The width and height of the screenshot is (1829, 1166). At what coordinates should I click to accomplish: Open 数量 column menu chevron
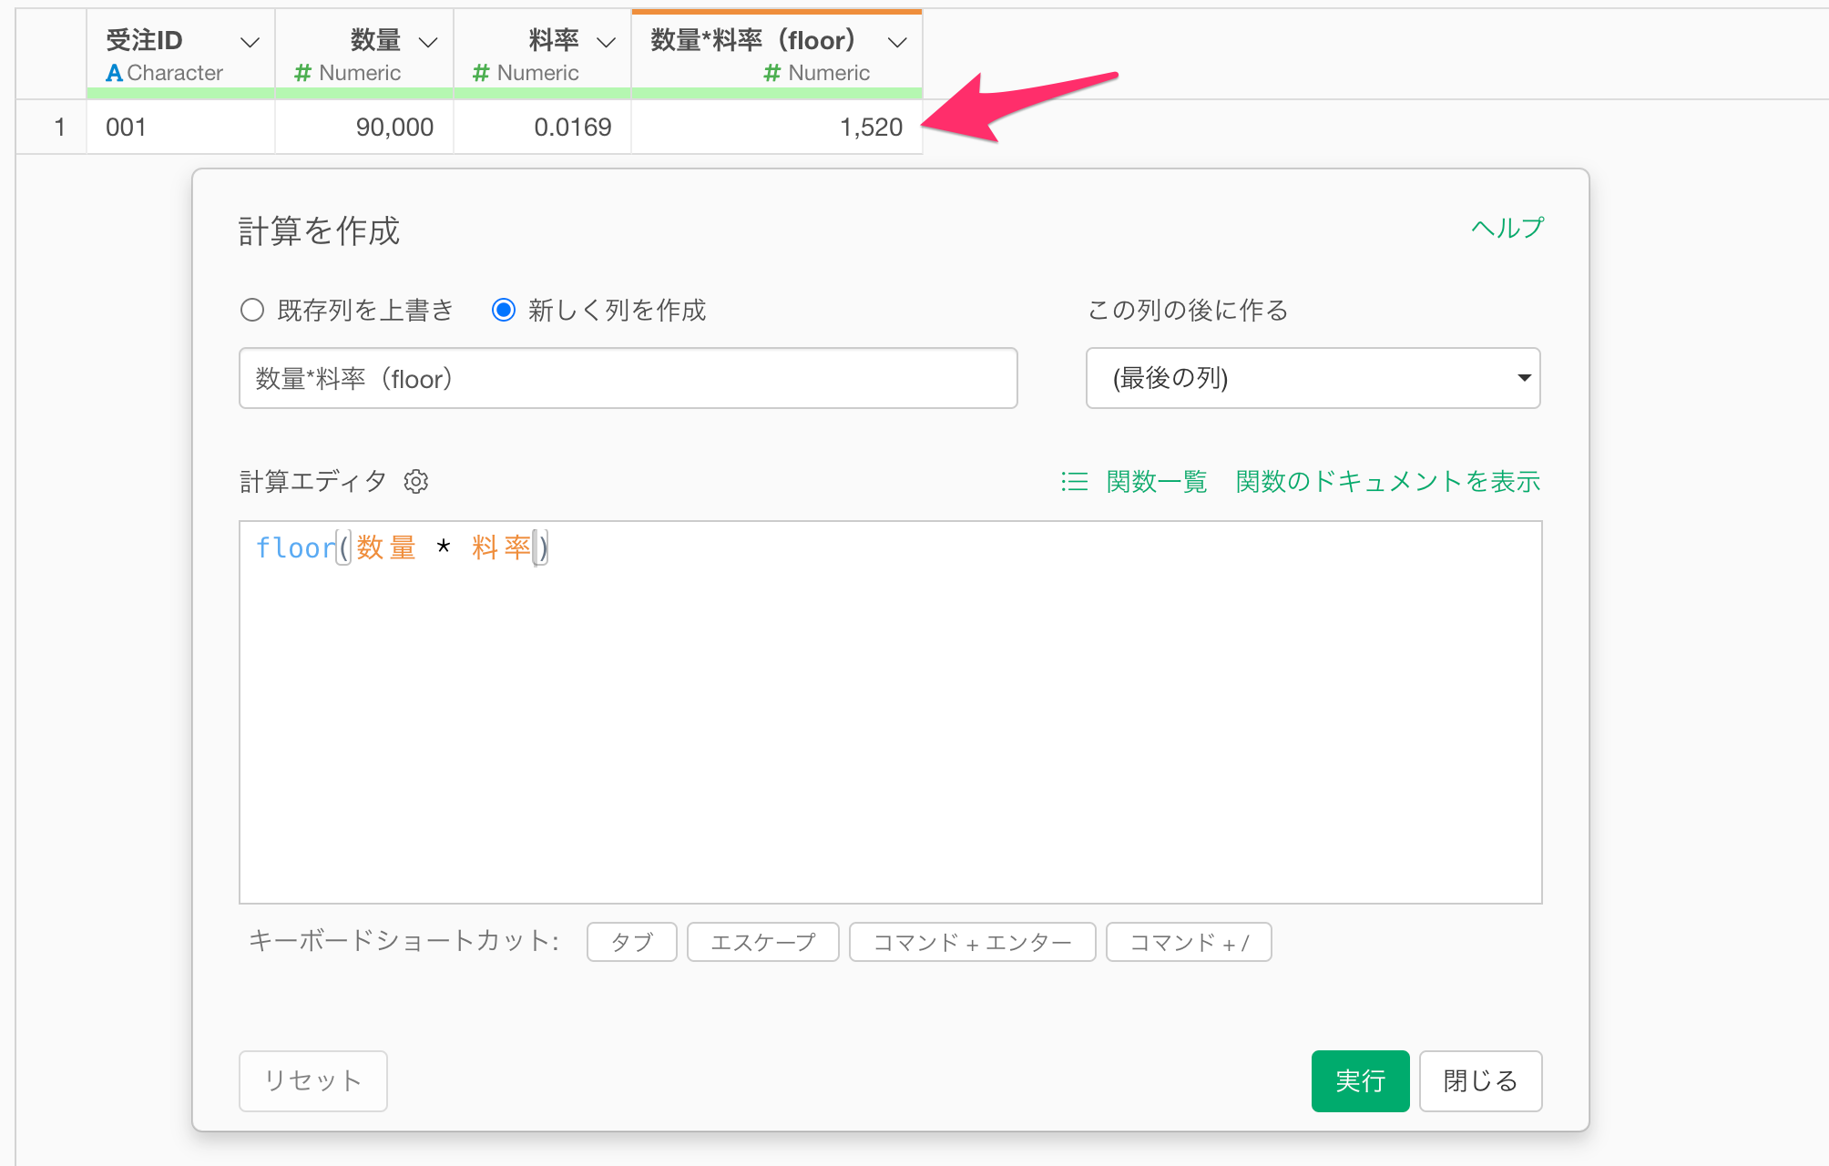pos(428,42)
